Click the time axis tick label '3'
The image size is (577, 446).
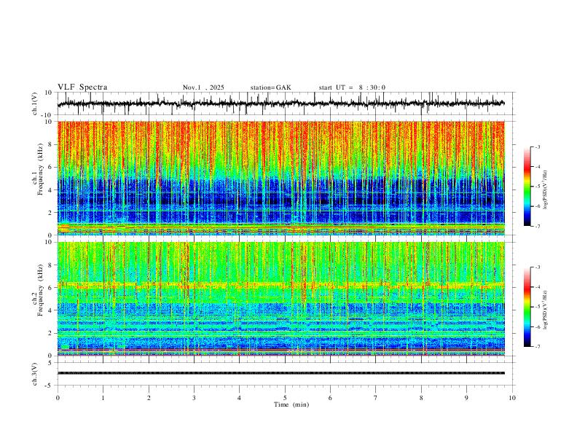coord(194,398)
